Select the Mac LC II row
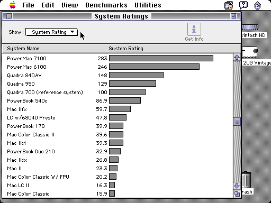The width and height of the screenshot is (271, 203). tap(118, 185)
